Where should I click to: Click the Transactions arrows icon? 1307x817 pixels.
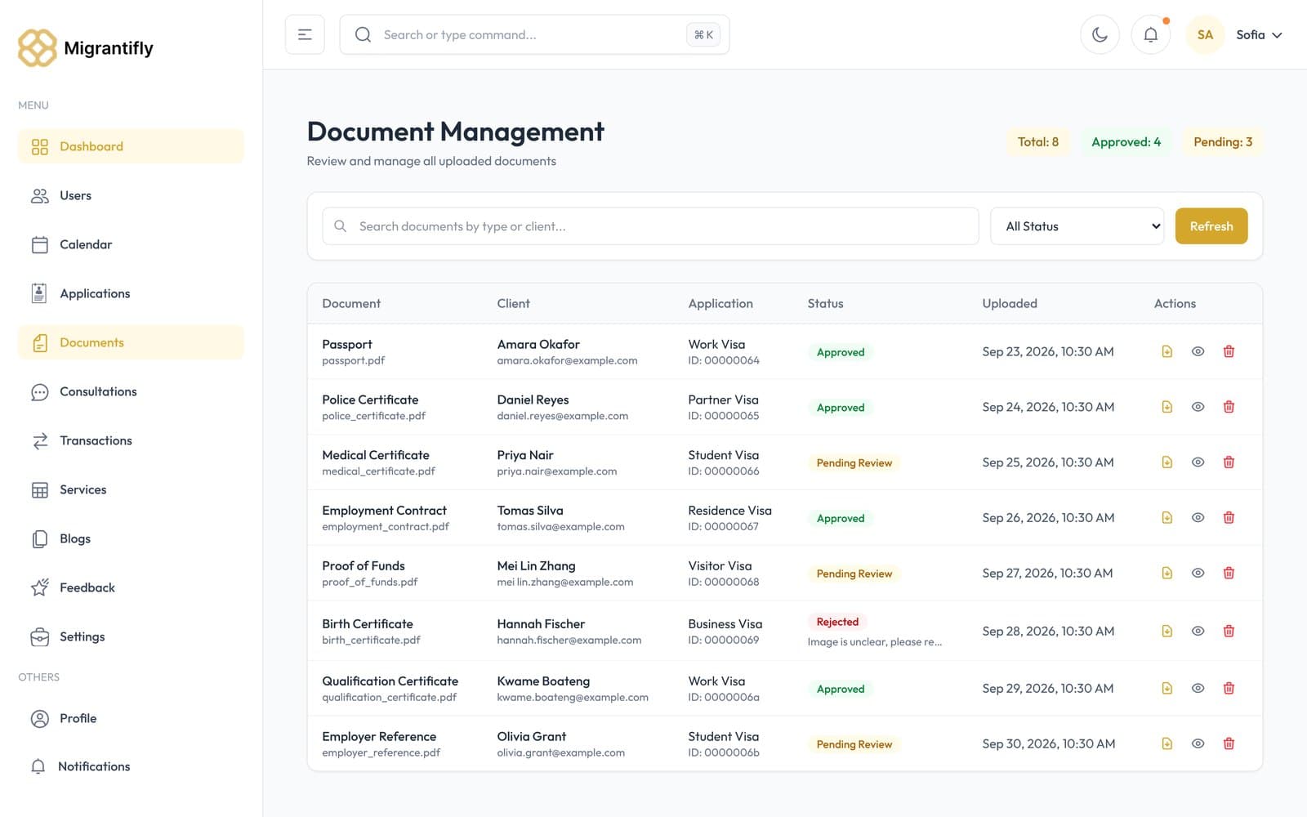tap(40, 441)
